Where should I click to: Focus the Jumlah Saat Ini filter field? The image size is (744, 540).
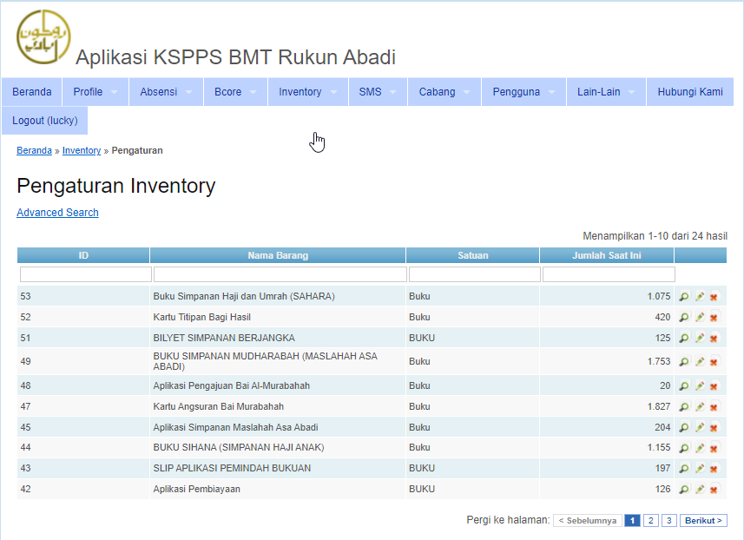pos(609,274)
